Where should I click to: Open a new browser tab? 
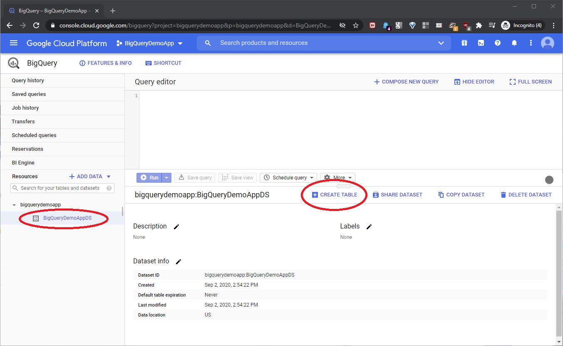(x=113, y=11)
